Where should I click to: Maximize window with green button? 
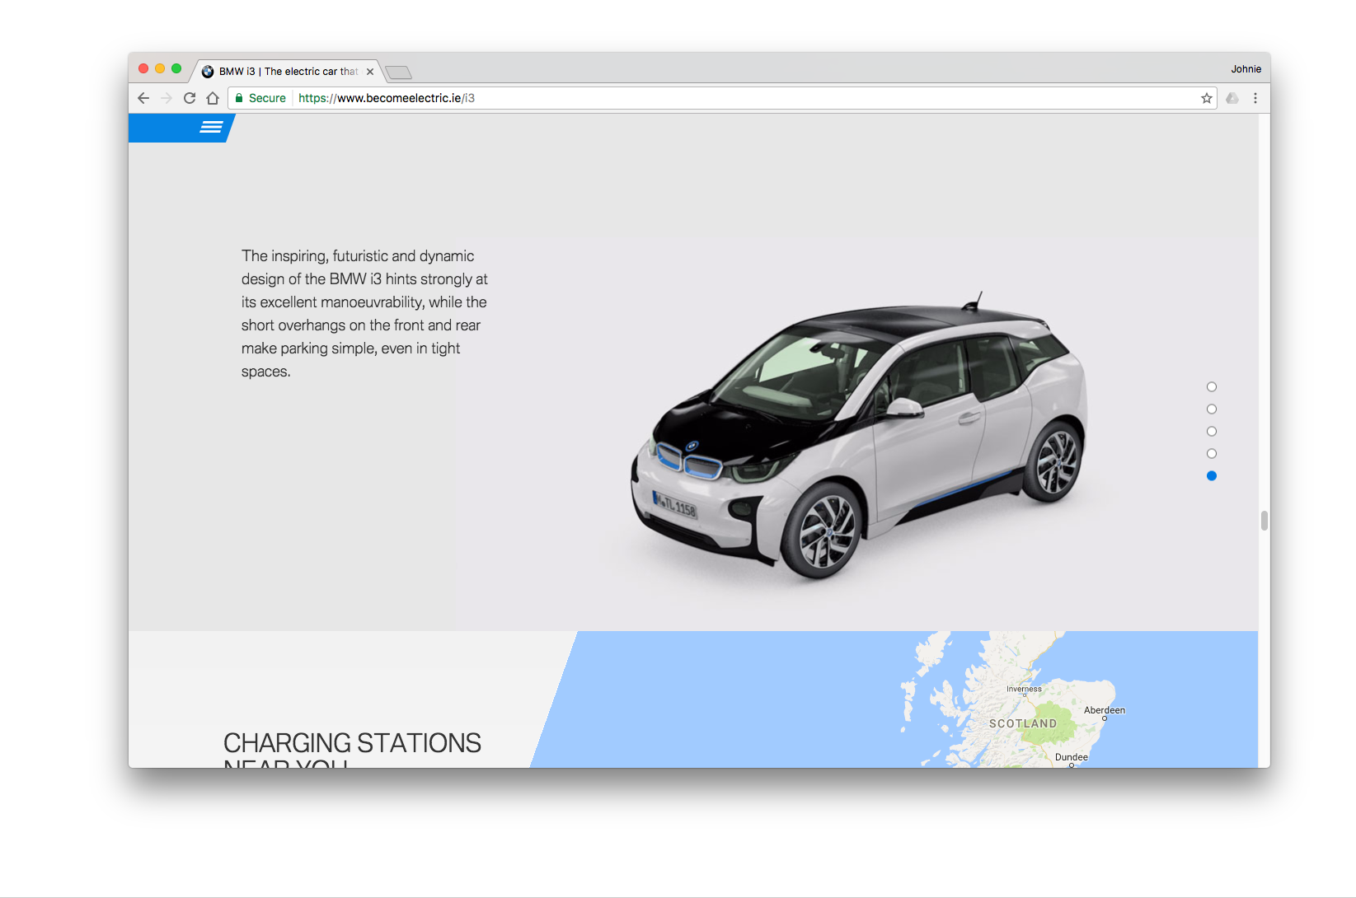tap(176, 69)
